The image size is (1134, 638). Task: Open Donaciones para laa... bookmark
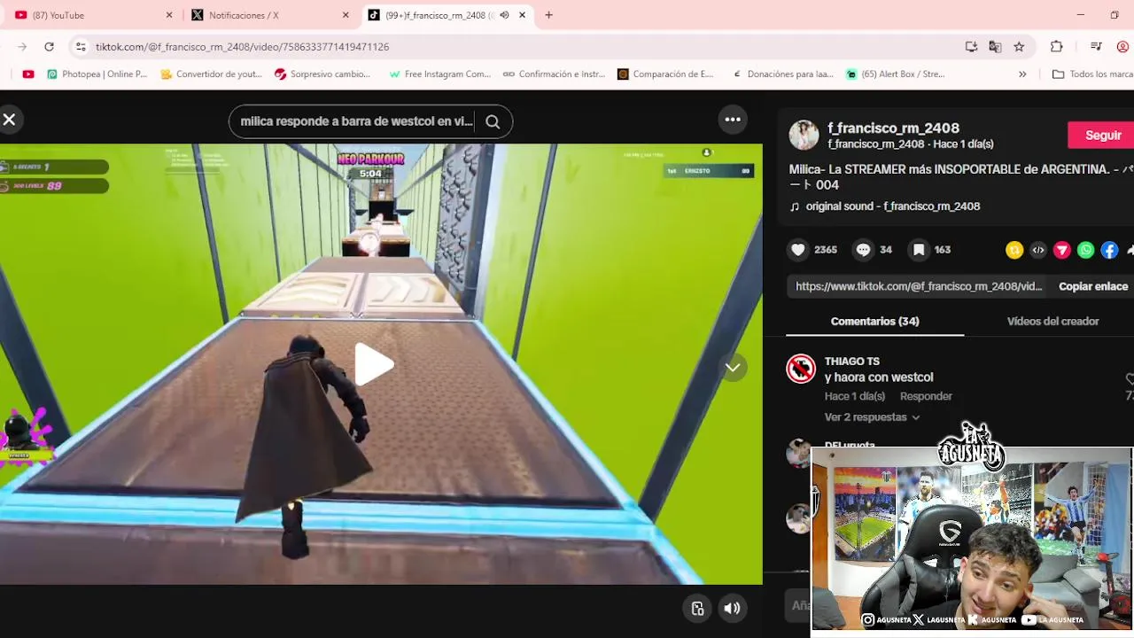pos(782,74)
